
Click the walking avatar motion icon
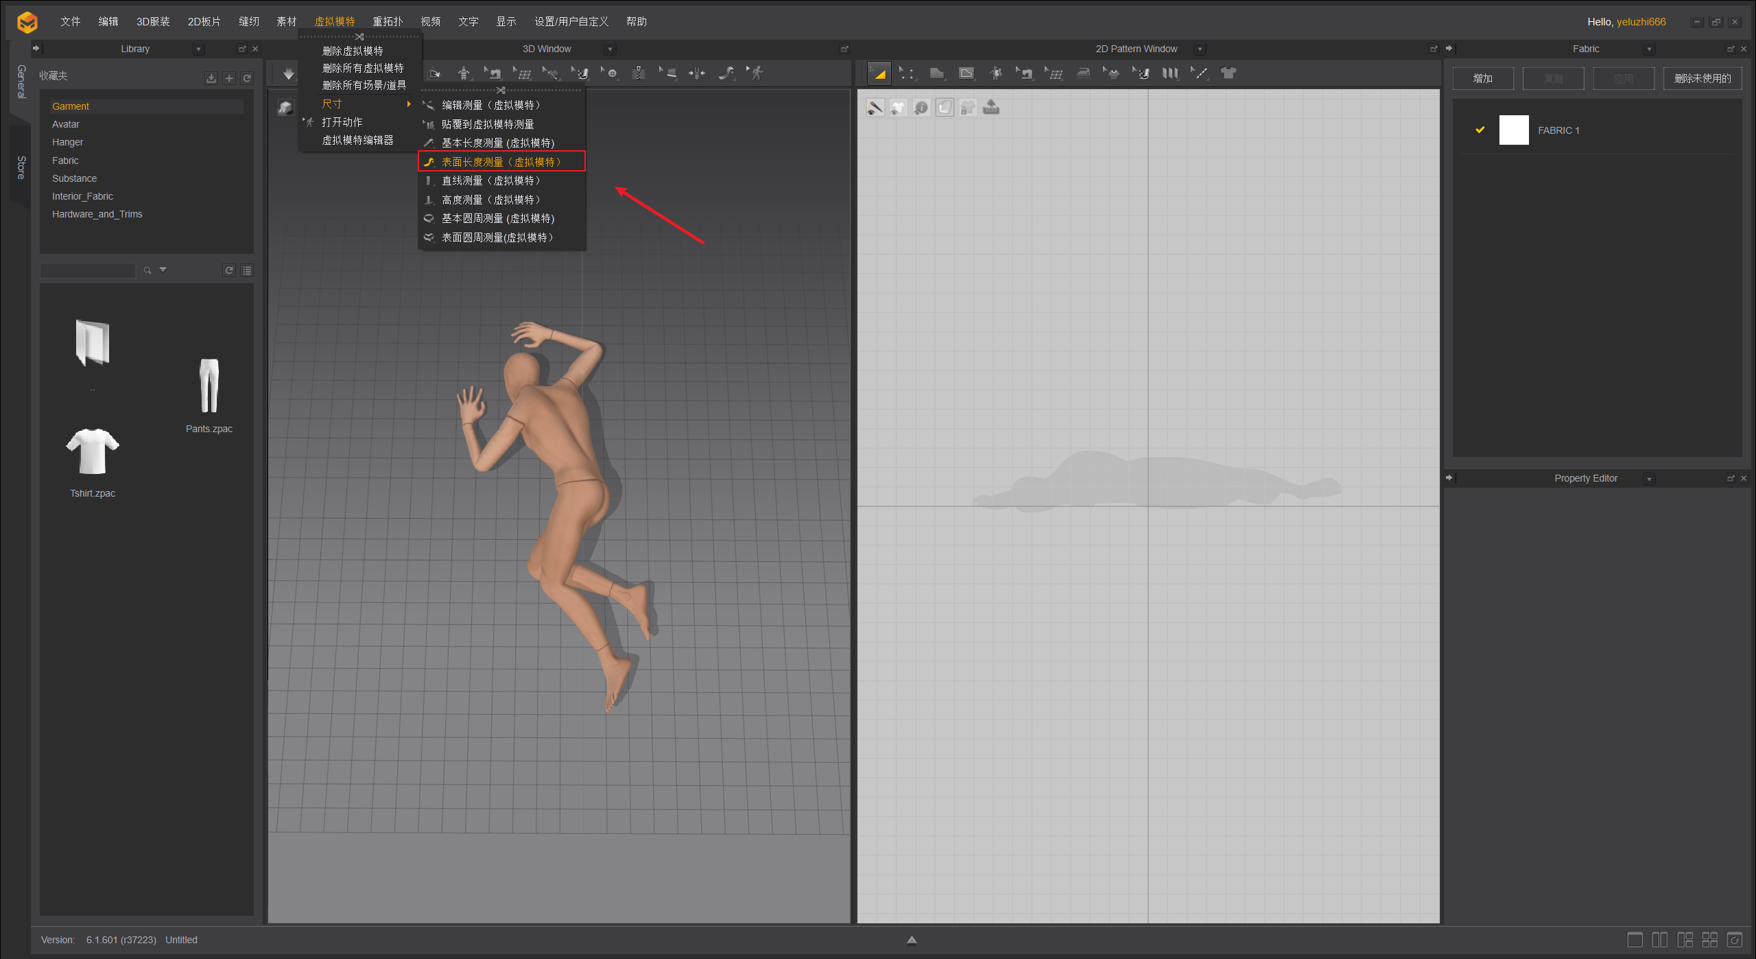(x=757, y=73)
